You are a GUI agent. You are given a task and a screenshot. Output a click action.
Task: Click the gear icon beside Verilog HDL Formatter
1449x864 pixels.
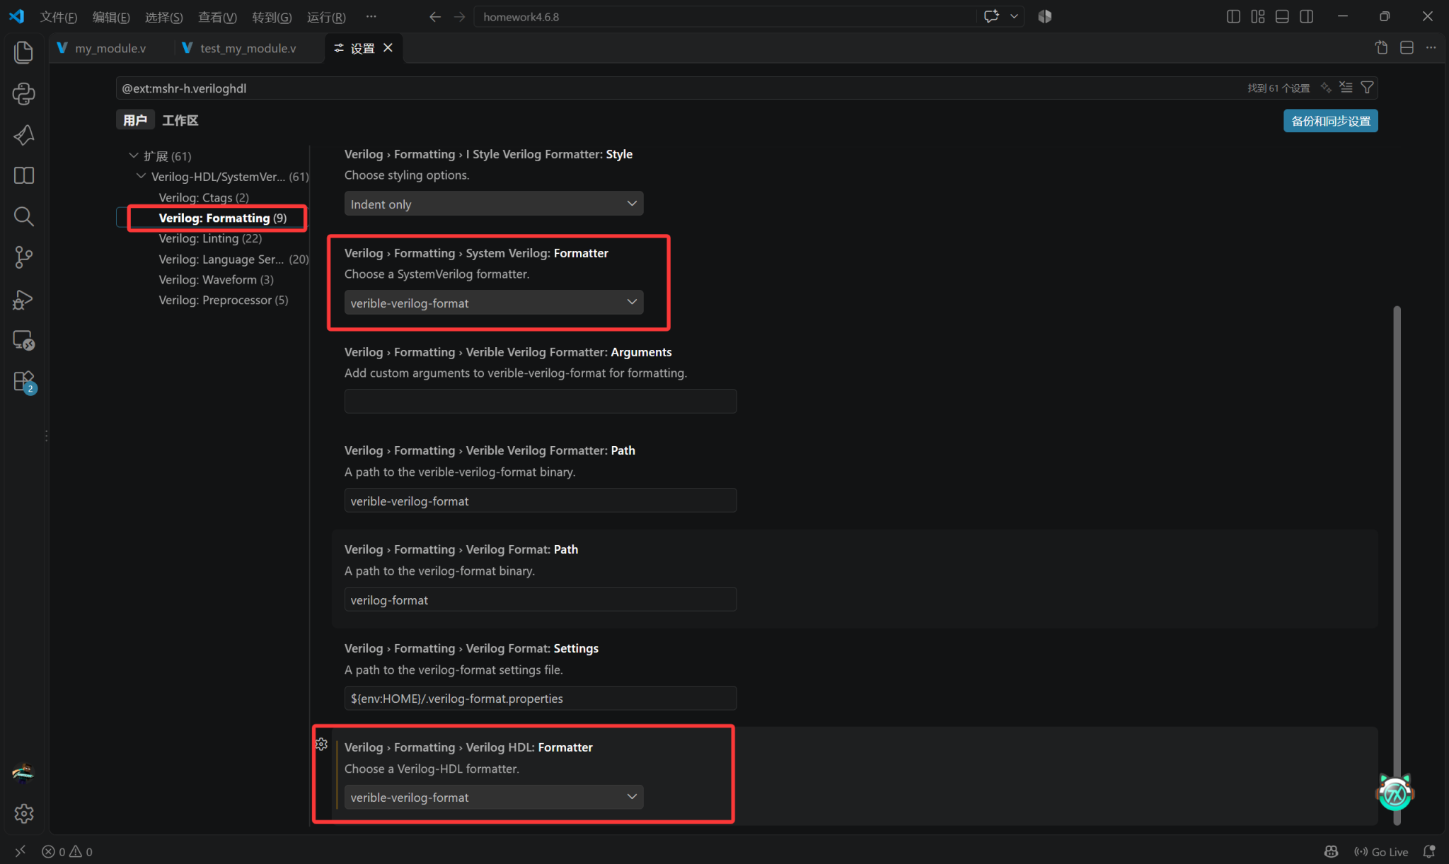[321, 745]
